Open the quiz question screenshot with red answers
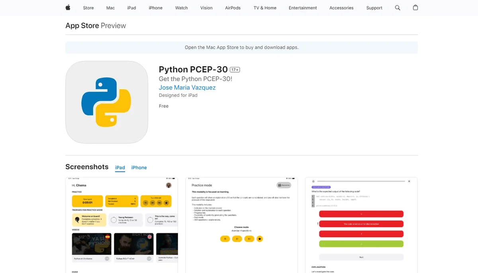This screenshot has height=273, width=478. pyautogui.click(x=361, y=225)
